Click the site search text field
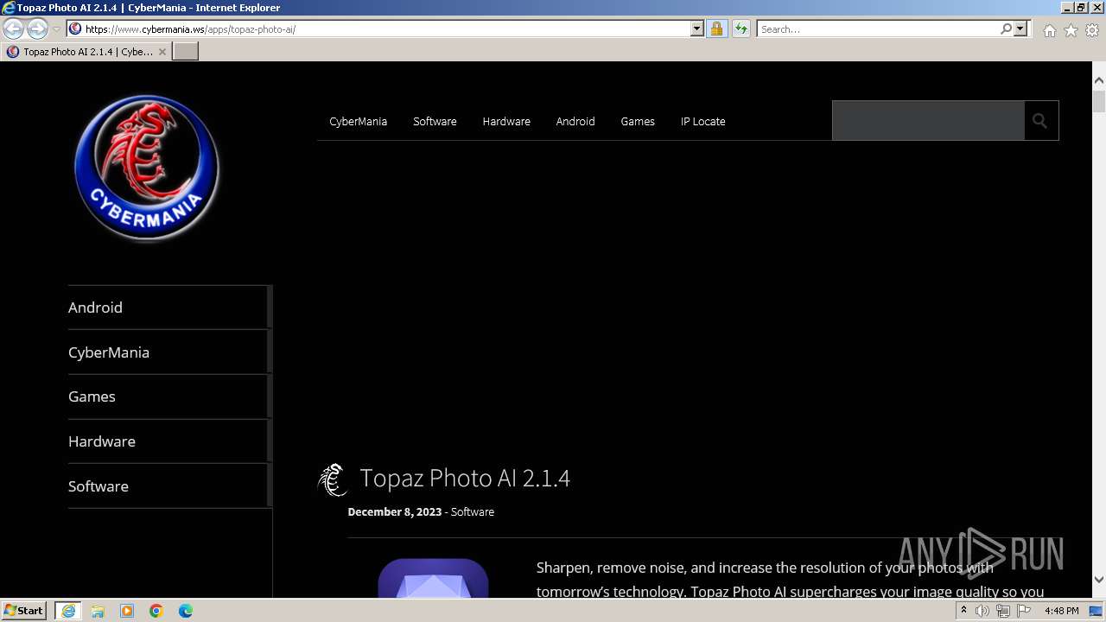The height and width of the screenshot is (622, 1106). tap(928, 121)
